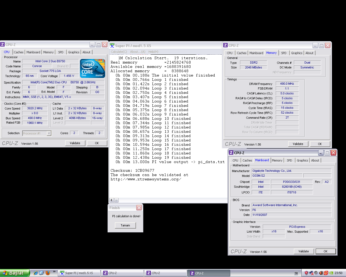This screenshot has height=277, width=346.
Task: Click Validate in Memory CPU-Z window
Action: 298,144
